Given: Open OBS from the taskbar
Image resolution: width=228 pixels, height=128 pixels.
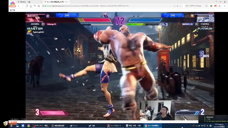Looking at the screenshot, I should click(40, 126).
